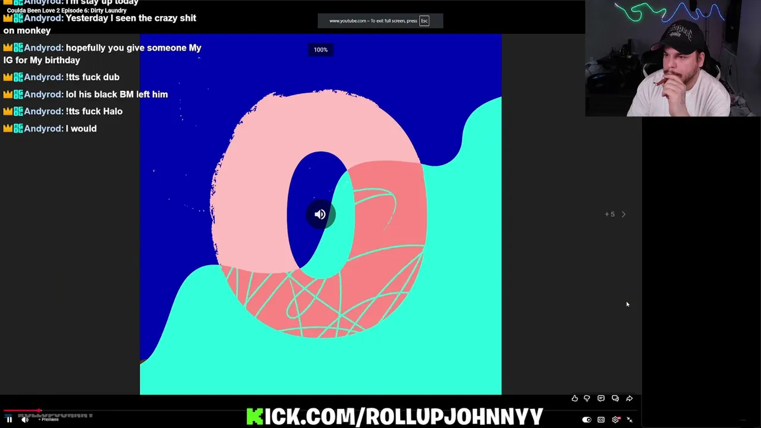Click the video title 'Coulda Been Love 2'
Screen dimensions: 761x428
point(67,10)
